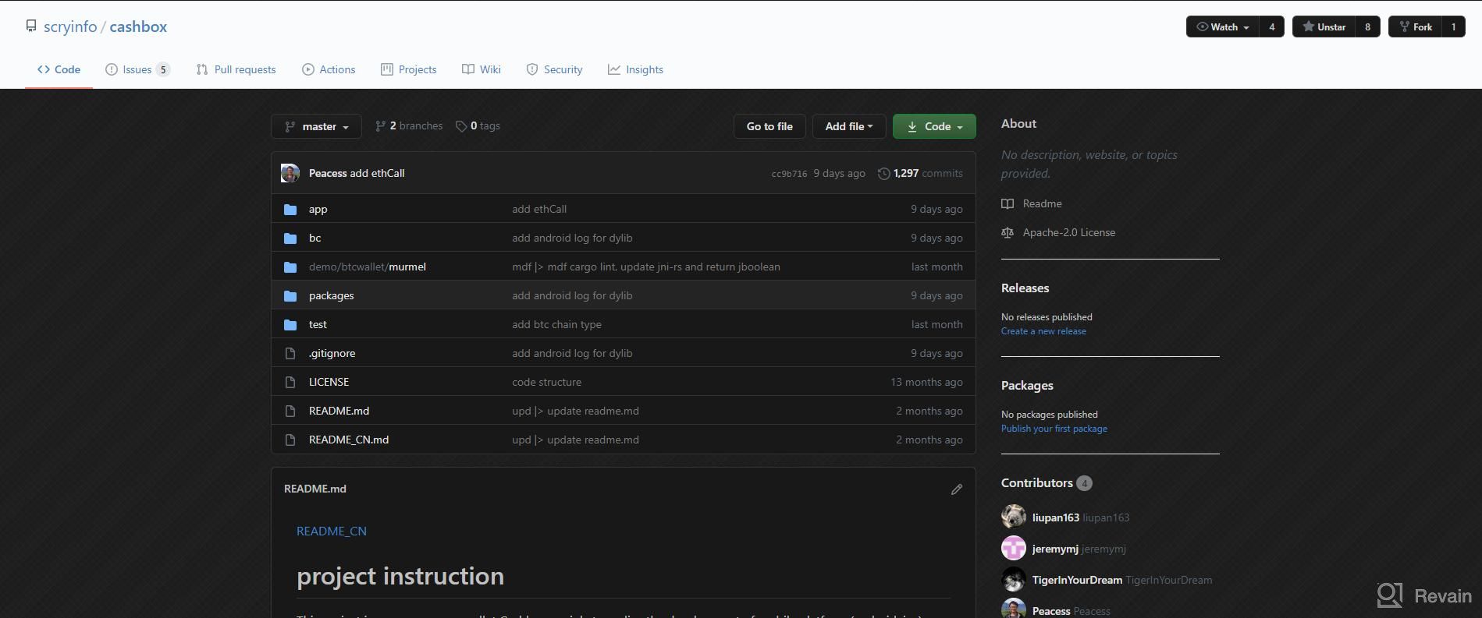The width and height of the screenshot is (1482, 618).
Task: Open the code structure commit message
Action: pyautogui.click(x=546, y=382)
